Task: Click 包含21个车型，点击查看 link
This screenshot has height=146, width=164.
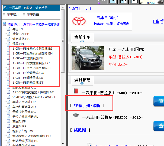Action: point(111,24)
